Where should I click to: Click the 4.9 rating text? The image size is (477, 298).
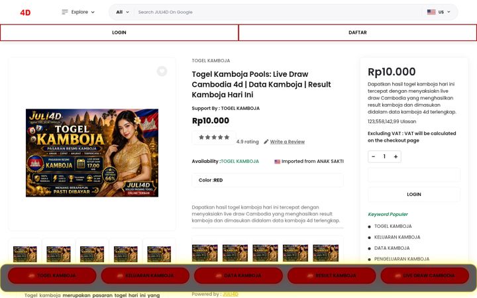247,142
